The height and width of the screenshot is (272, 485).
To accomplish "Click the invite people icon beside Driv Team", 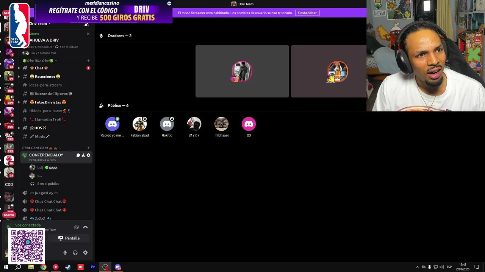I will pos(87,24).
